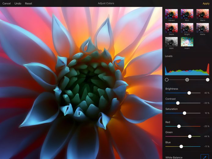
Task: Click the Brightness 40 % value
Action: (207, 93)
